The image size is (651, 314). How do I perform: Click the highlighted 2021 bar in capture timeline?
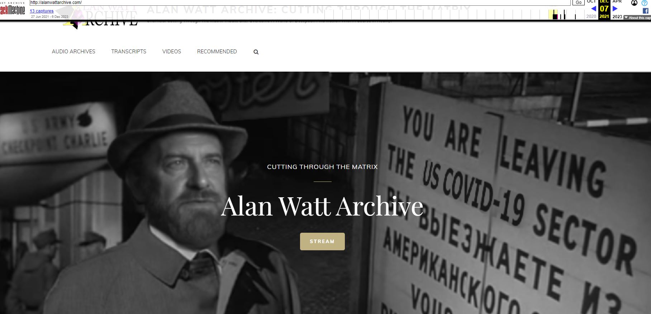[553, 14]
